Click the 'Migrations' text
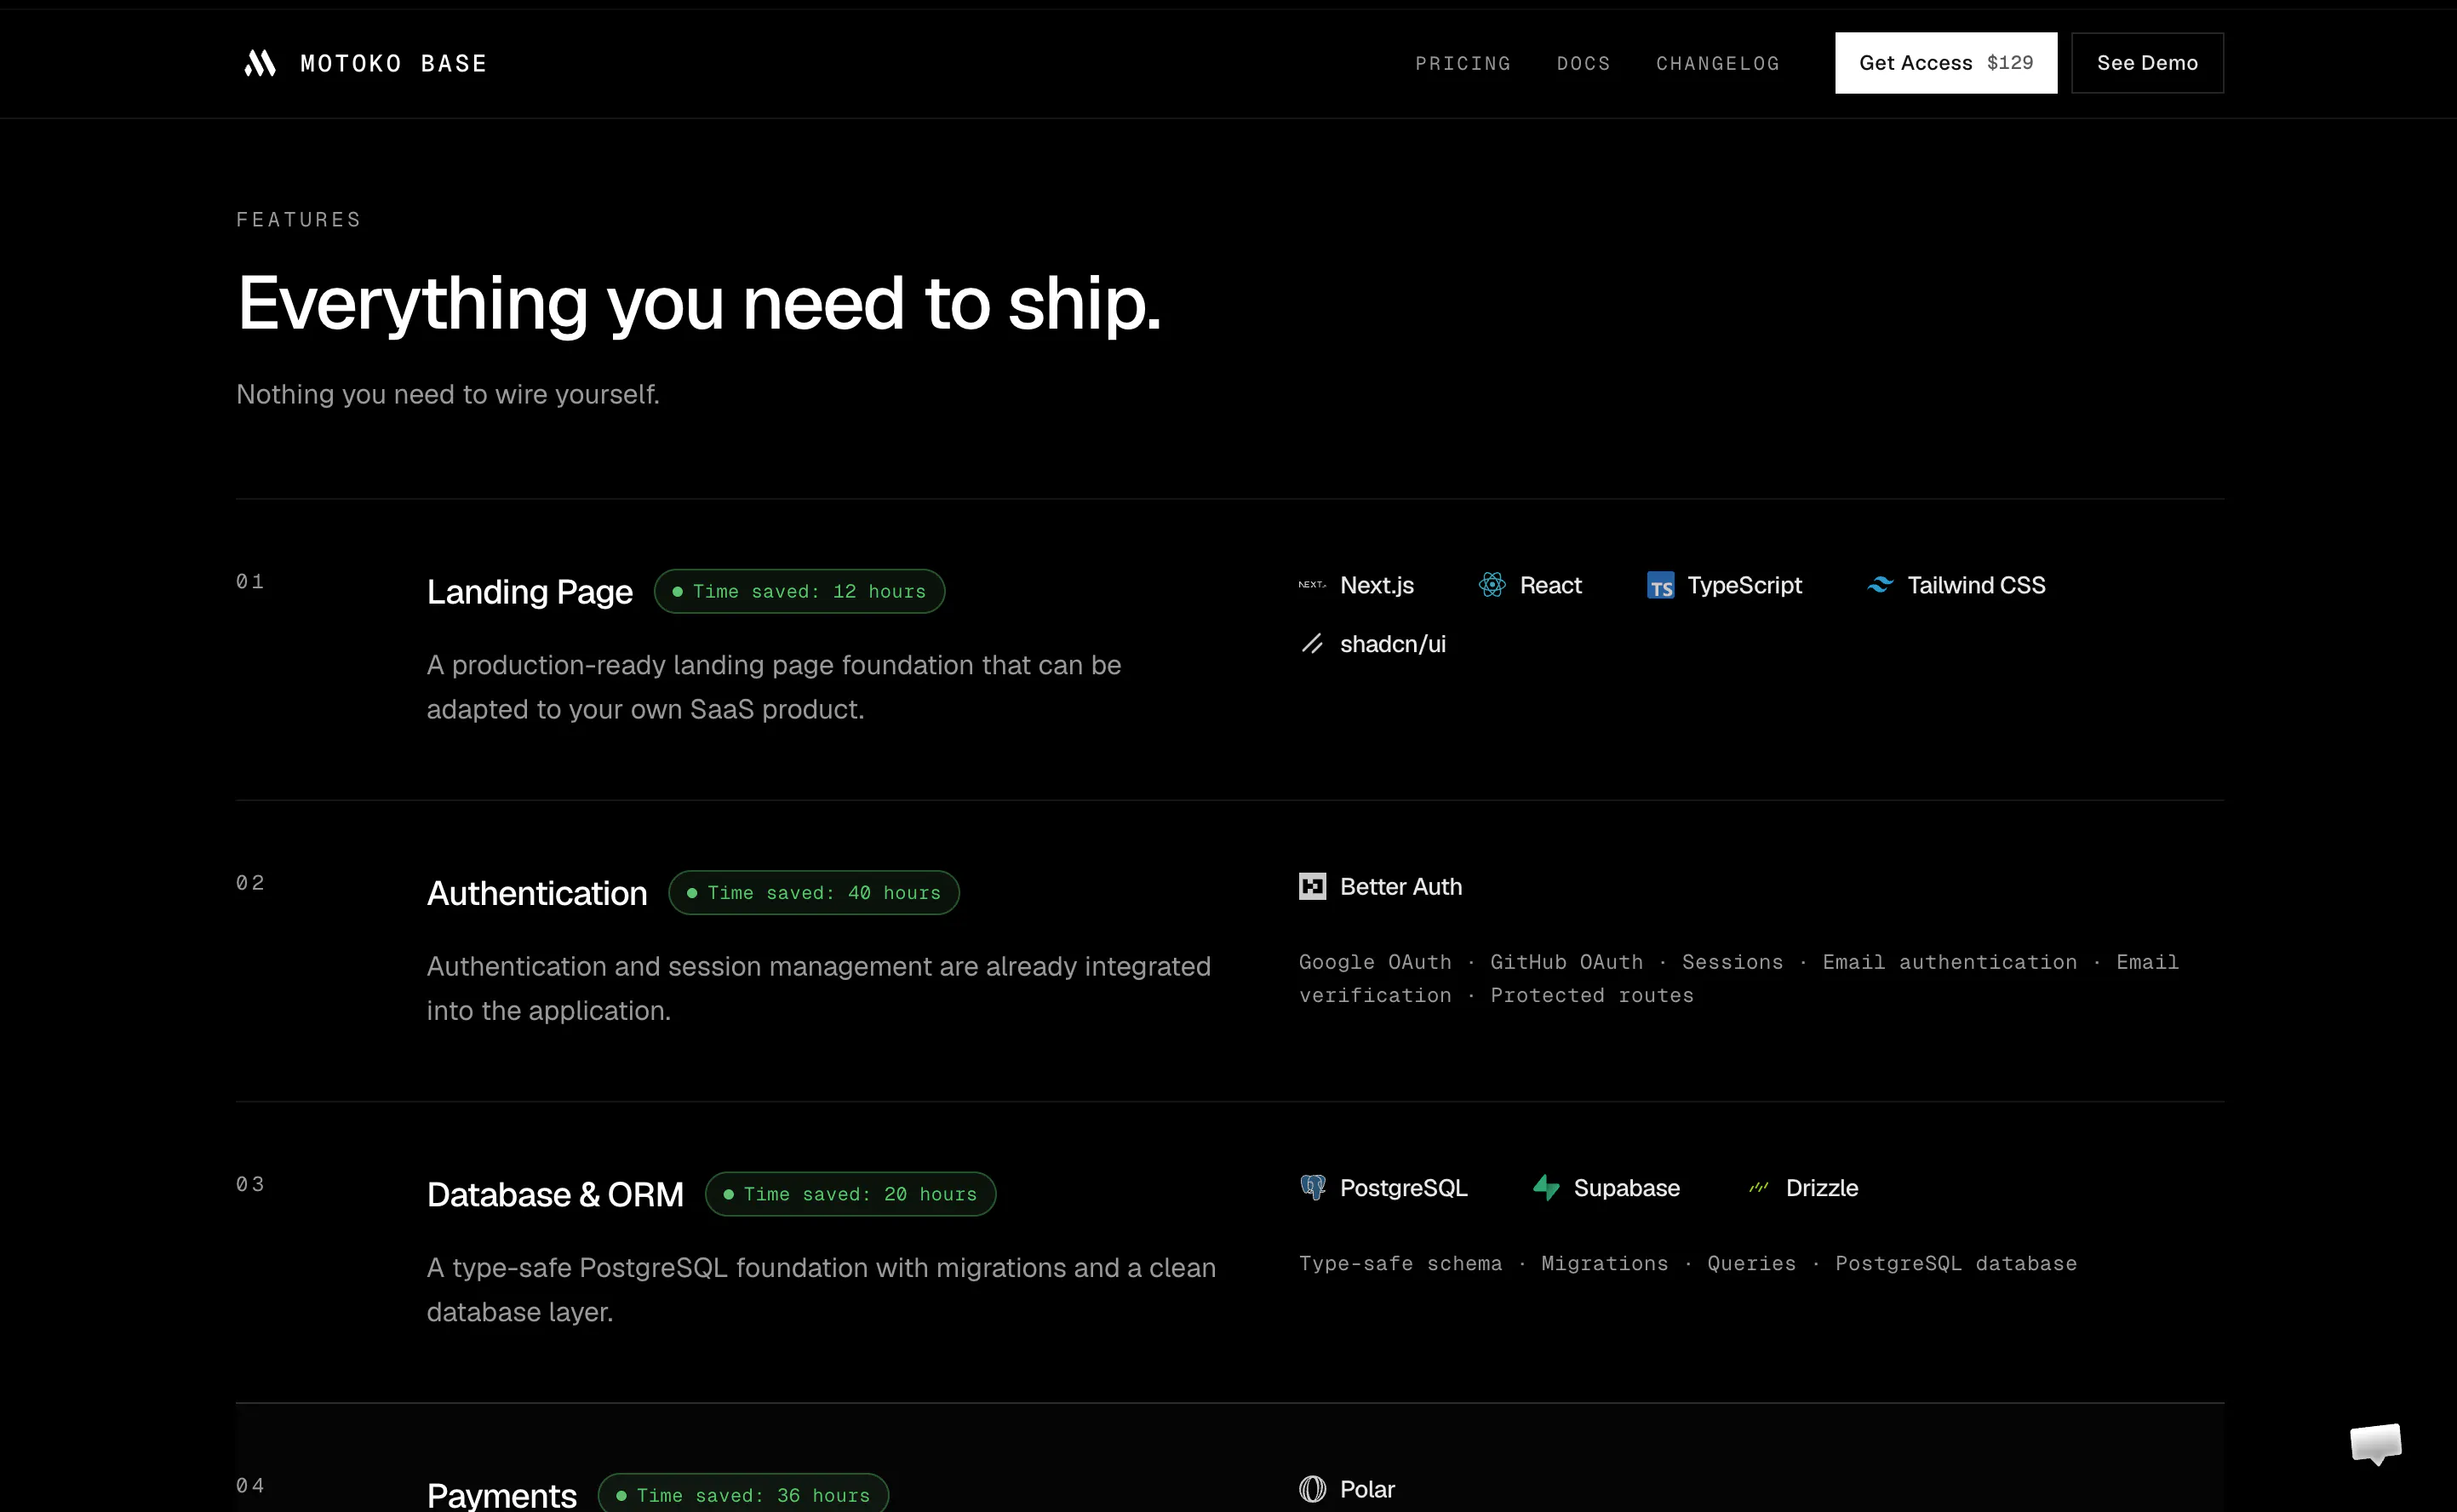 click(1604, 1263)
